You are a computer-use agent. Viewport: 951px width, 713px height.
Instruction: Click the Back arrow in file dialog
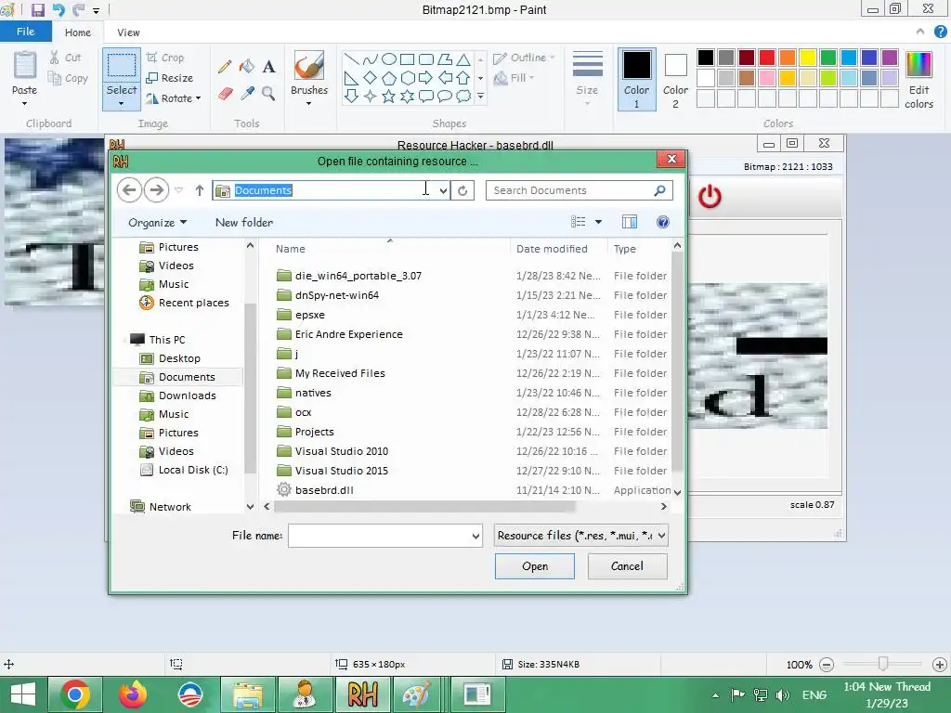(129, 189)
